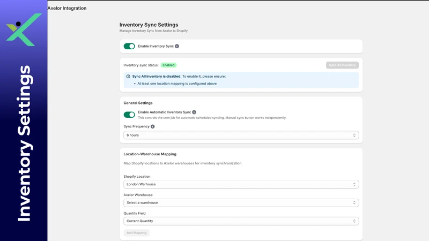Toggle the Enable Inventory Sync switch
The image size is (429, 241).
tap(129, 46)
